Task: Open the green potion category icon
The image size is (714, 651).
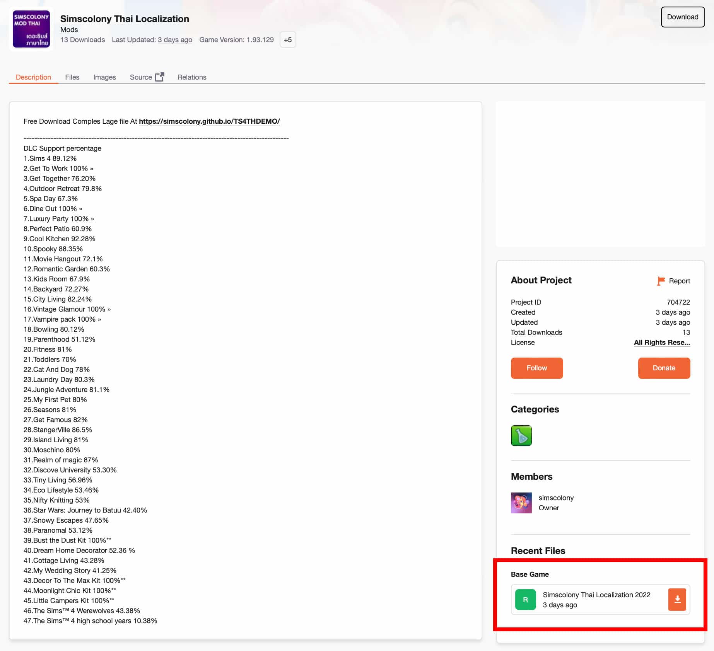Action: click(521, 436)
